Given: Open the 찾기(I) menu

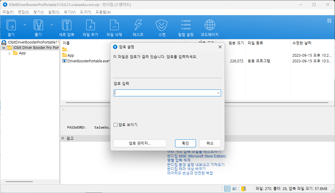Looking at the screenshot, I should (x=38, y=12).
